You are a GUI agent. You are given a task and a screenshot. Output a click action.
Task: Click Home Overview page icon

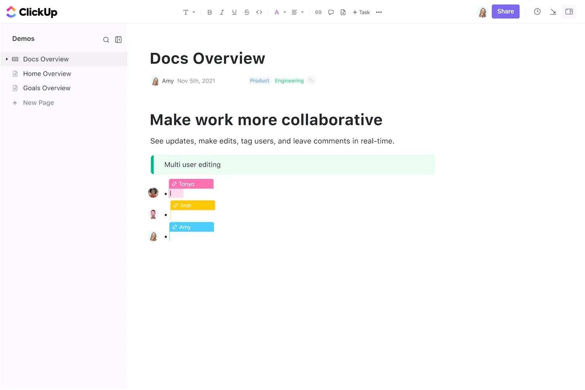pos(15,74)
